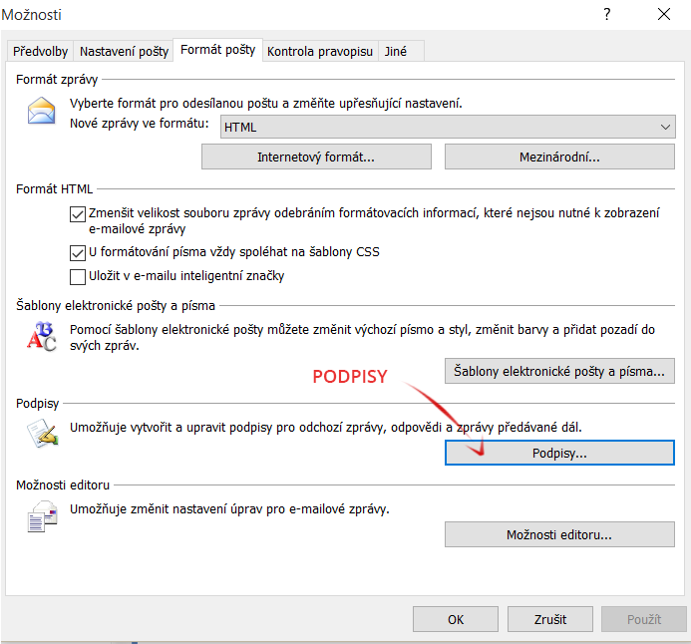This screenshot has height=644, width=691.
Task: Click the 'Šablony elektronické pošty a písma' section heading
Action: point(116,306)
